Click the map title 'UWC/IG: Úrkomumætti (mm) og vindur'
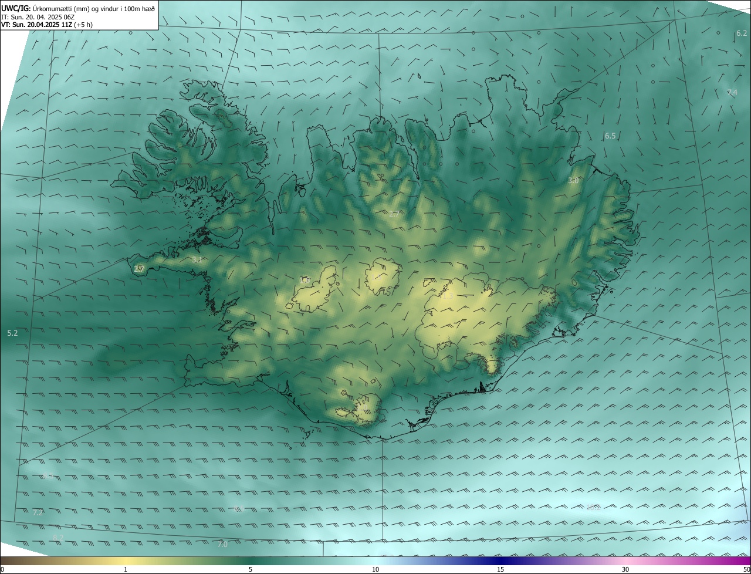Image resolution: width=751 pixels, height=574 pixels. 78,8
